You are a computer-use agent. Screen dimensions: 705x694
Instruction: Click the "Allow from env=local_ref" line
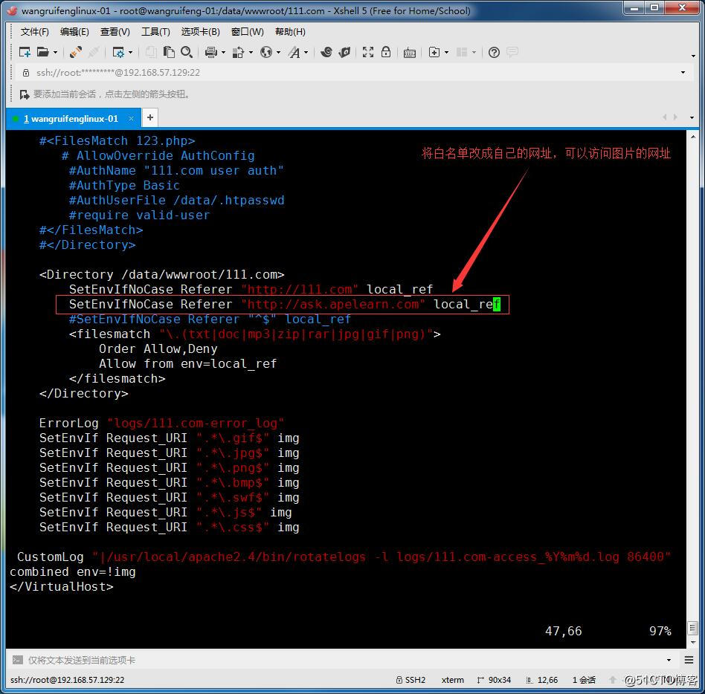tap(188, 364)
